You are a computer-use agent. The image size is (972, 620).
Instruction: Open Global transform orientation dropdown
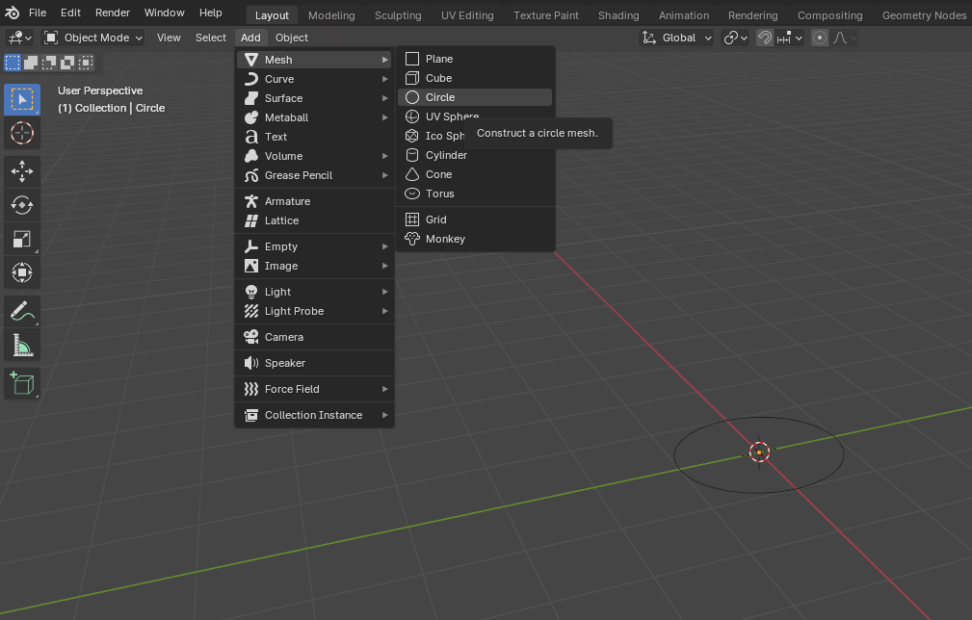pos(677,38)
